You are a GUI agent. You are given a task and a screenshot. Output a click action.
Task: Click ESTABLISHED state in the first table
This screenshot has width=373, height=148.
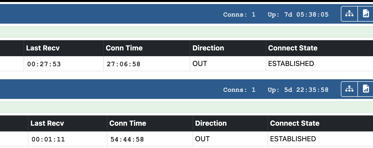pyautogui.click(x=291, y=64)
